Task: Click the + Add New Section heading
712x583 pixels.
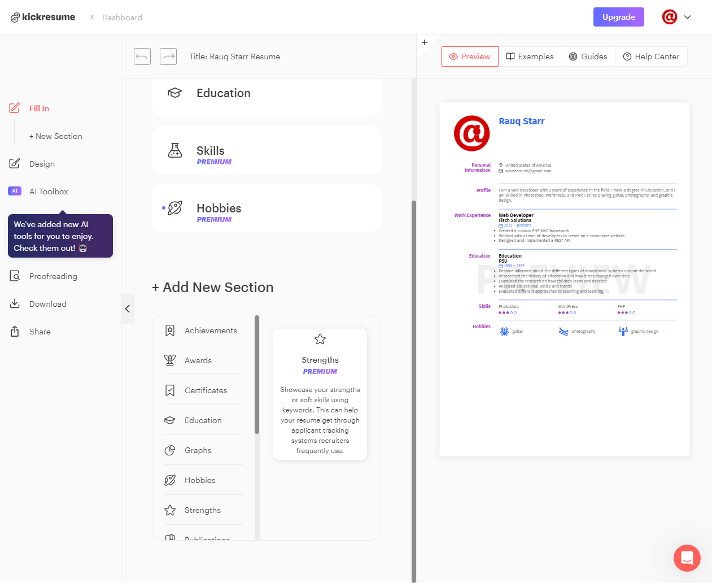Action: tap(213, 288)
